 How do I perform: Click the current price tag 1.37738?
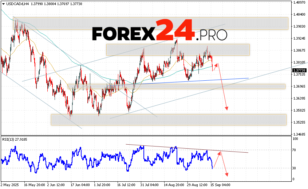pyautogui.click(x=300, y=70)
